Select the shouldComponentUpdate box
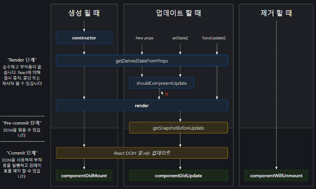 pos(162,83)
